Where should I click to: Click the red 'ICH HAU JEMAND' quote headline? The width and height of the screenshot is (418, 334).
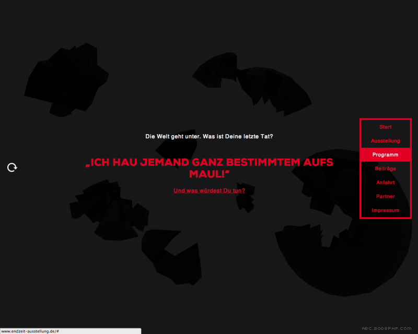[209, 163]
